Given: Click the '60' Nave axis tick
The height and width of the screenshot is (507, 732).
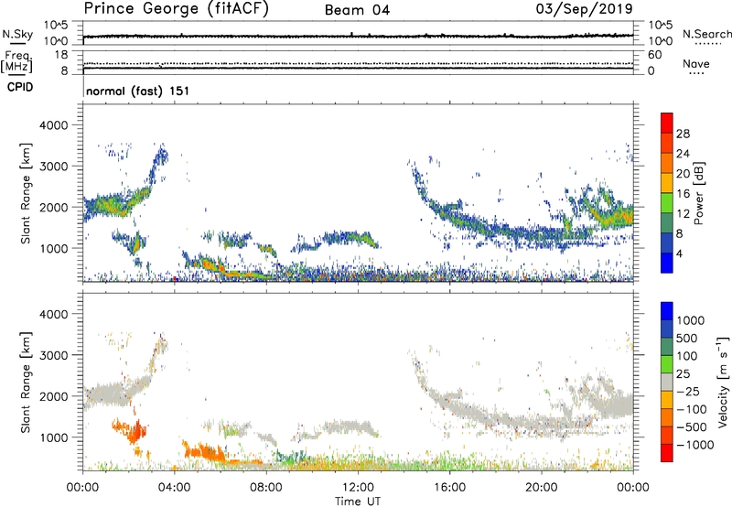Looking at the screenshot, I should coord(654,55).
